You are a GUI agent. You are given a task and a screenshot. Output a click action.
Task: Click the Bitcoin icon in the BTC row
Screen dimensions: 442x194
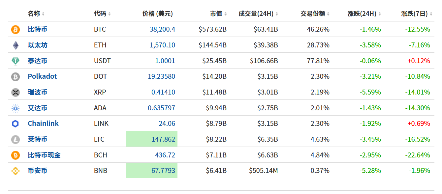tap(16, 30)
